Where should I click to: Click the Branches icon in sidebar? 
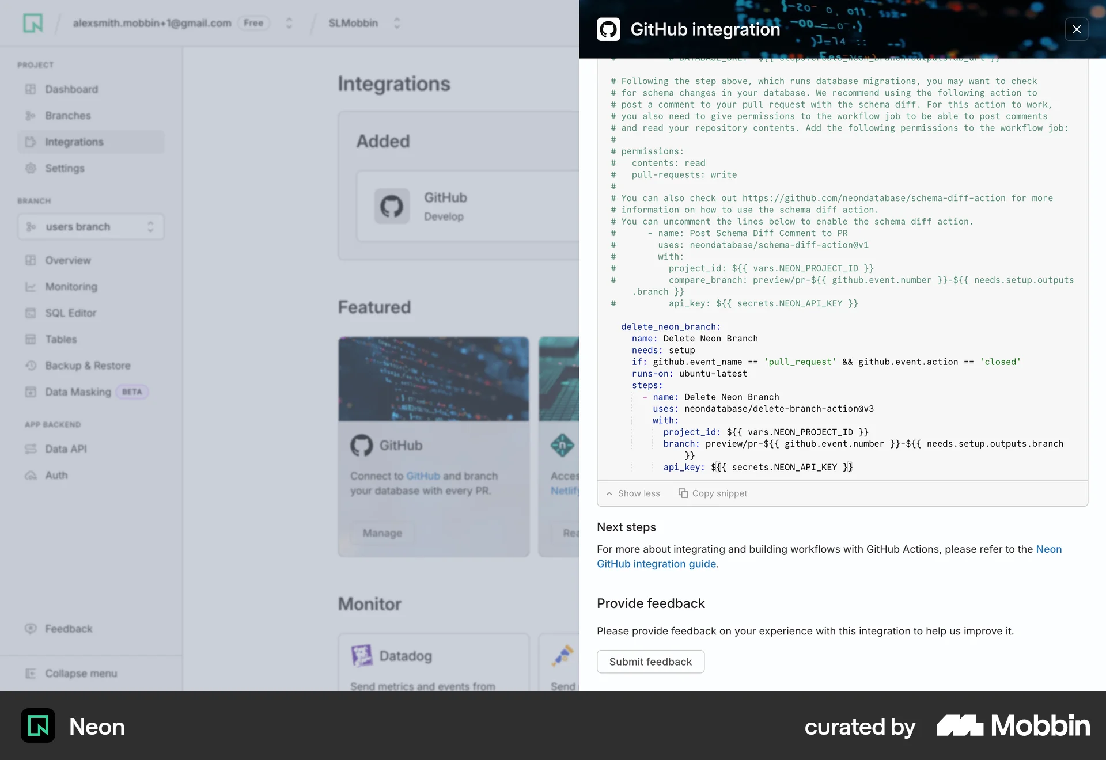click(31, 116)
